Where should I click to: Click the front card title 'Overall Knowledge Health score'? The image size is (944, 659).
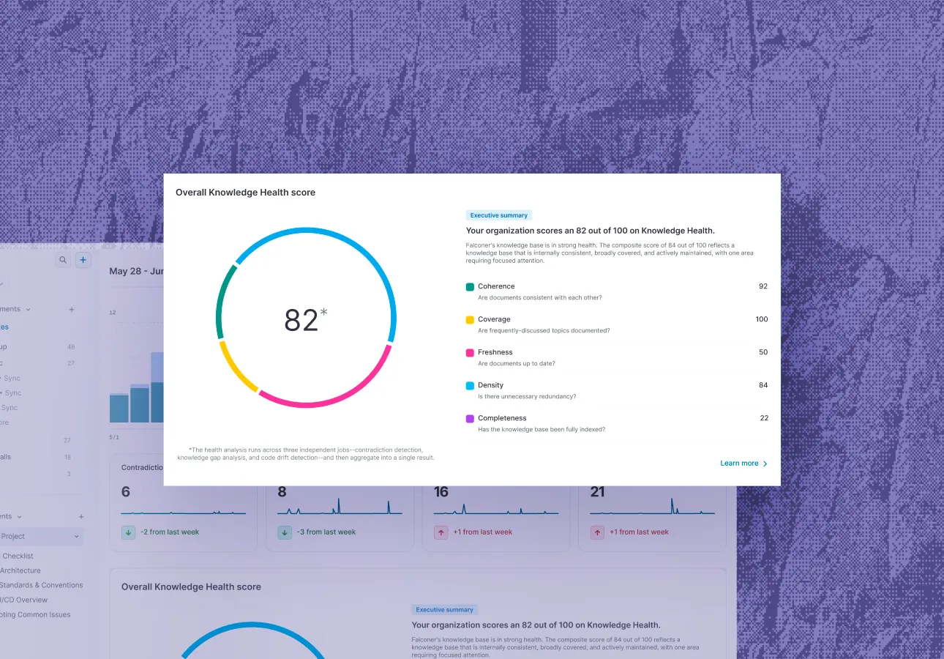click(x=245, y=193)
